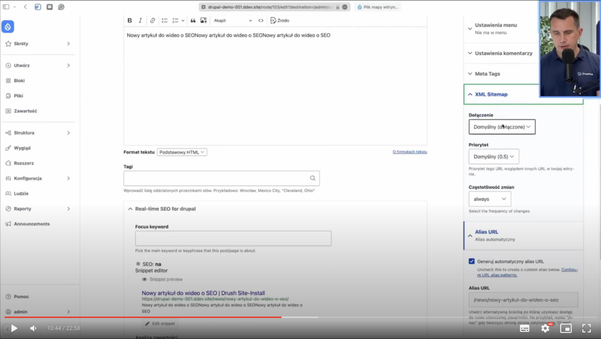This screenshot has width=601, height=339.
Task: Click the Konfiguracja sliders icon
Action: pyautogui.click(x=8, y=179)
